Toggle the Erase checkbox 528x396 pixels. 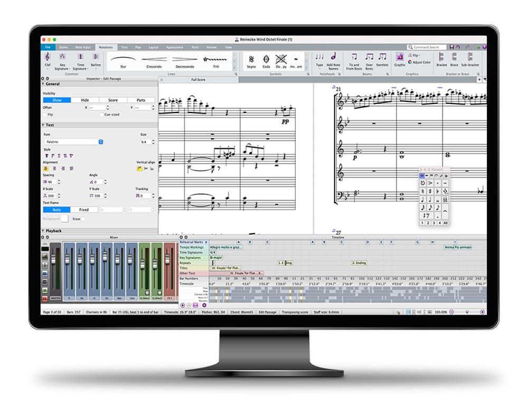click(x=83, y=219)
